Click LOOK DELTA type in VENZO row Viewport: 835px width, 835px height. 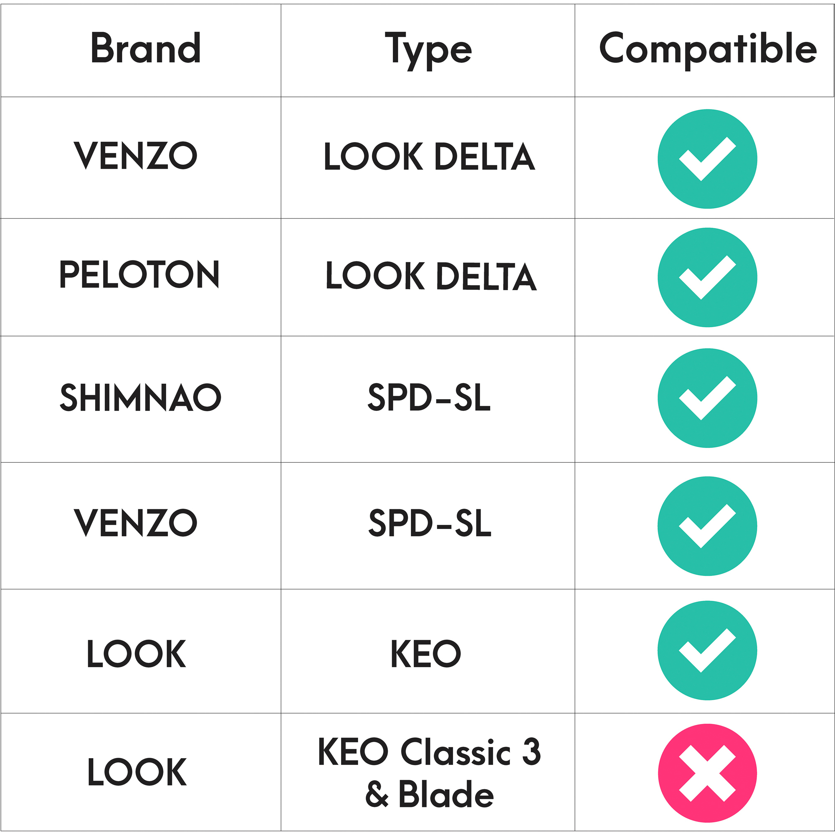[430, 156]
